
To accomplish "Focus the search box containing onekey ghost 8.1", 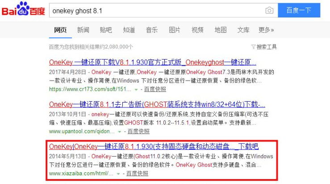I will [x=163, y=10].
